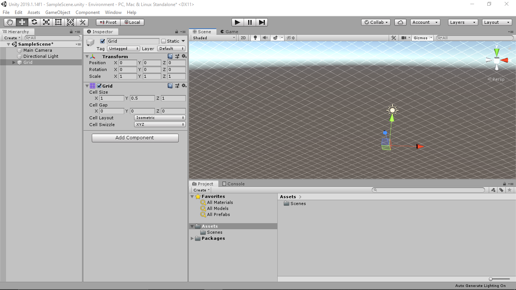Open the Layer dropdown showing Default
The height and width of the screenshot is (290, 516).
(171, 49)
